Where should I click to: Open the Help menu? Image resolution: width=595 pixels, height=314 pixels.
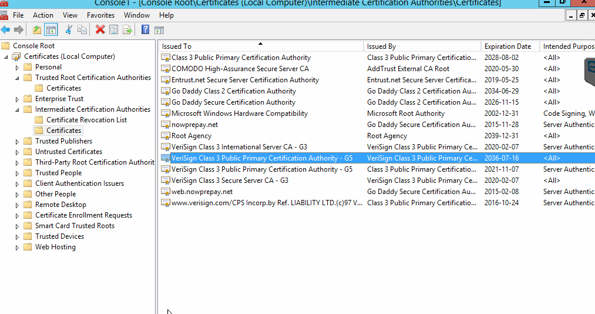tap(166, 15)
